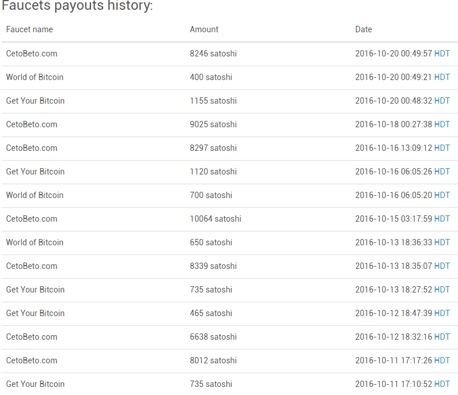
Task: Select HDT beside 2016-10-11 17:17:26
Action: [x=442, y=360]
